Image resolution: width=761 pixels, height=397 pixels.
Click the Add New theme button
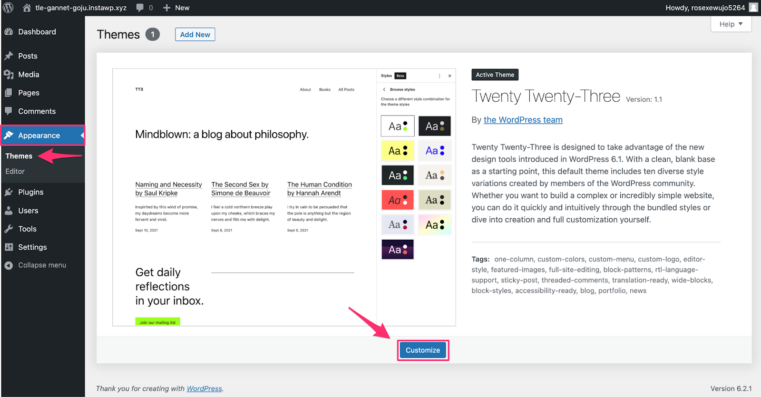(195, 34)
